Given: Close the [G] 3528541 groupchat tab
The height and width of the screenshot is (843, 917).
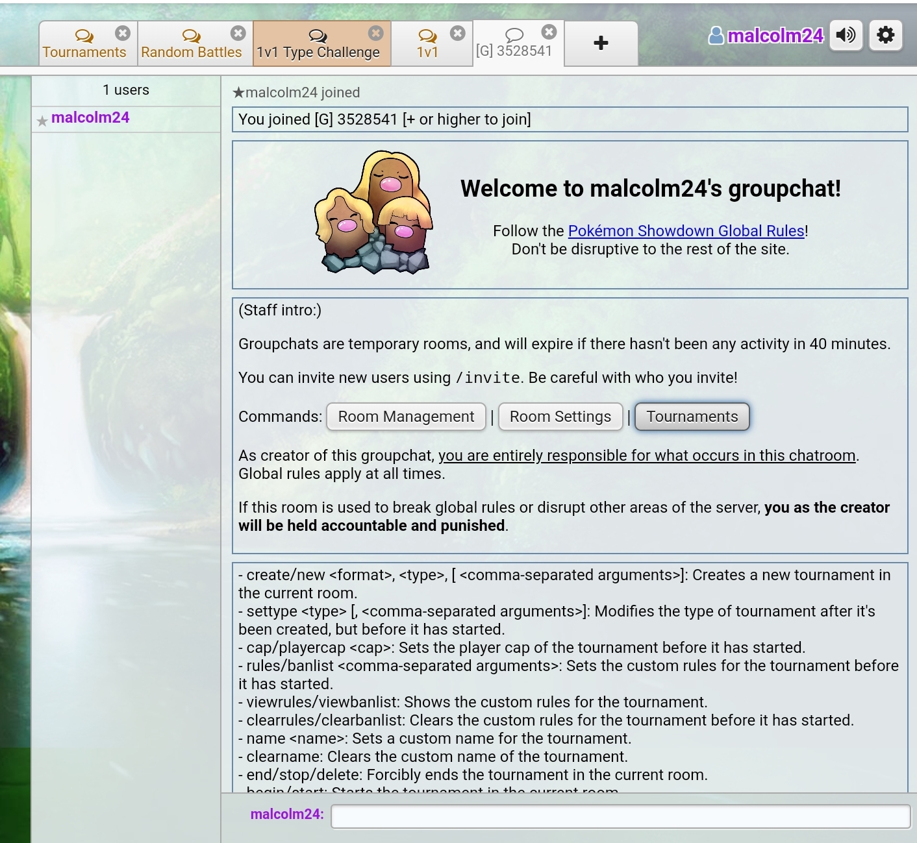Looking at the screenshot, I should tap(549, 32).
